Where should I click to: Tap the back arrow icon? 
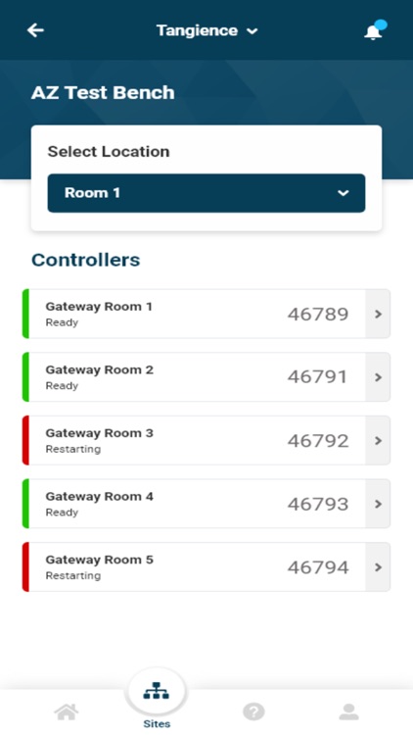click(x=35, y=30)
